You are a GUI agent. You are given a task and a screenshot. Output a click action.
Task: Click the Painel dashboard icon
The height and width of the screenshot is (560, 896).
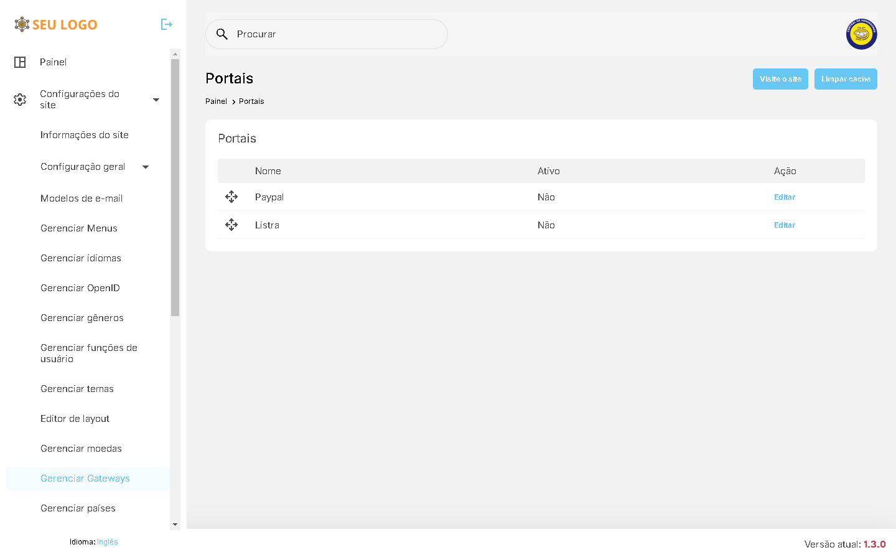point(20,62)
